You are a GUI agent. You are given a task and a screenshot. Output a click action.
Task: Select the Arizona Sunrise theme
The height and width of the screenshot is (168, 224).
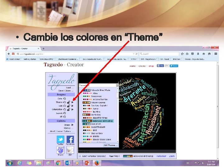95,99
